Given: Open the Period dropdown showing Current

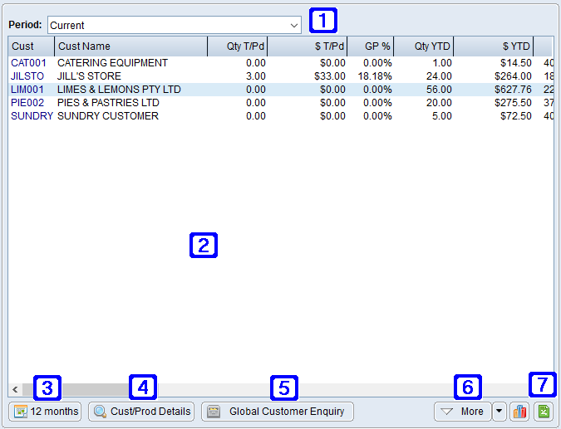Looking at the screenshot, I should tap(175, 26).
